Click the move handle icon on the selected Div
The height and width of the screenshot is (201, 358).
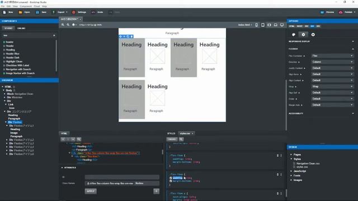tap(121, 36)
